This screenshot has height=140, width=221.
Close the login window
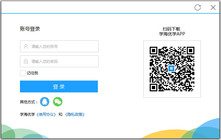(213, 7)
